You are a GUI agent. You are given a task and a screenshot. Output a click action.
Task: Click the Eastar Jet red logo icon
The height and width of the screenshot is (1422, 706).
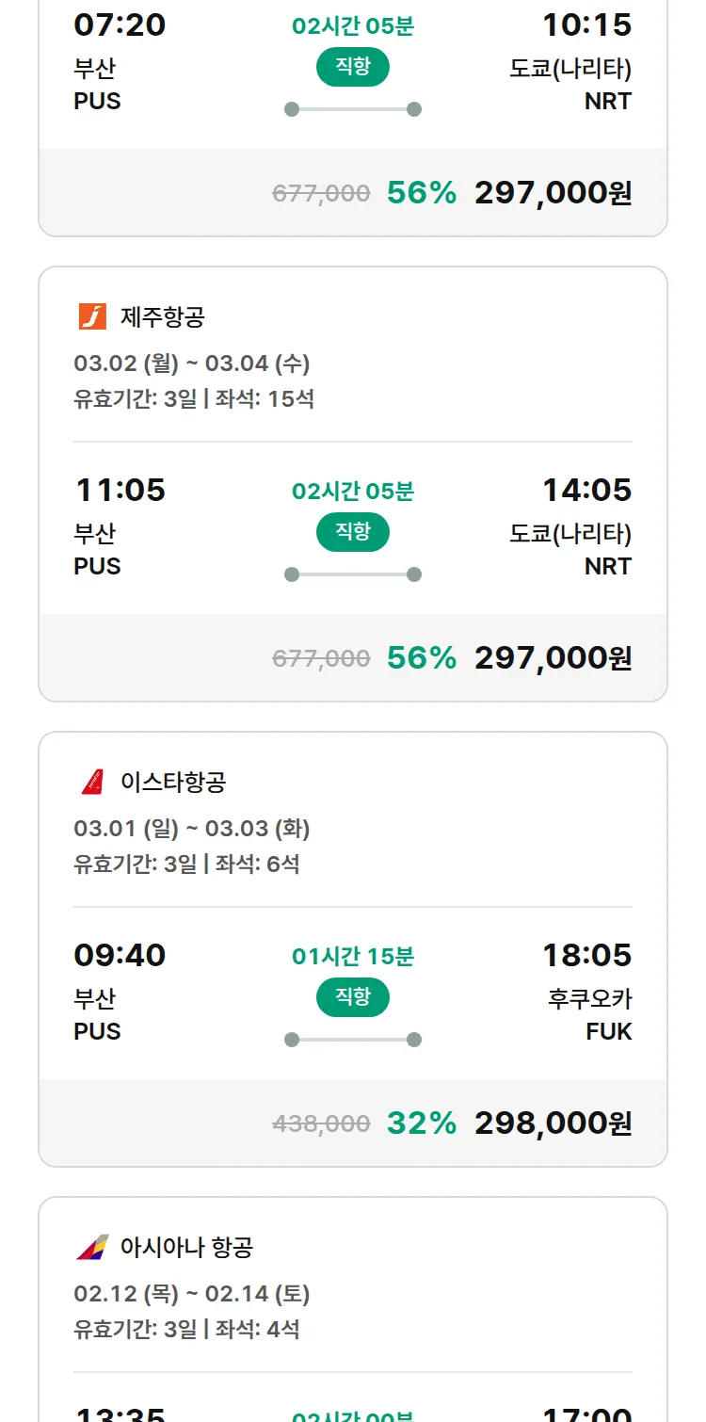pos(92,782)
